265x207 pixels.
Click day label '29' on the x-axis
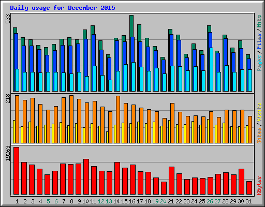233,201
